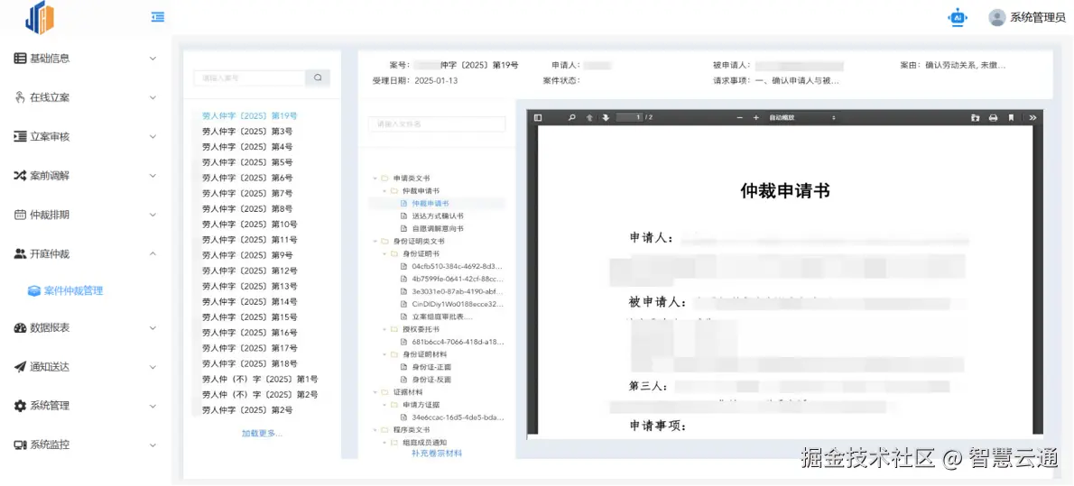1074x486 pixels.
Task: Expand the 基础信息 menu chevron
Action: click(x=153, y=59)
